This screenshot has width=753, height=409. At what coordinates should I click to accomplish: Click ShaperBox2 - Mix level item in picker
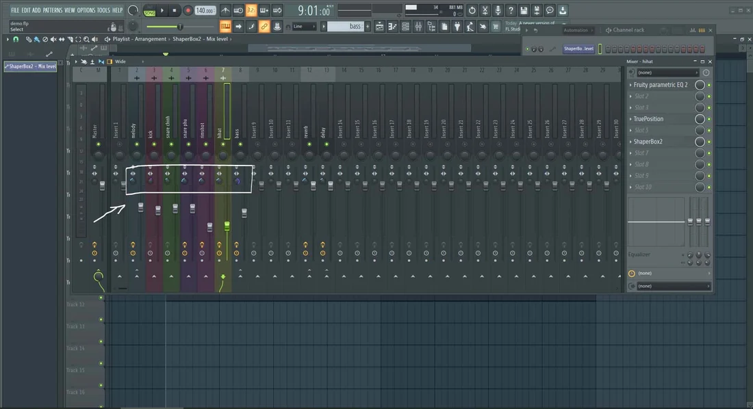pos(30,66)
